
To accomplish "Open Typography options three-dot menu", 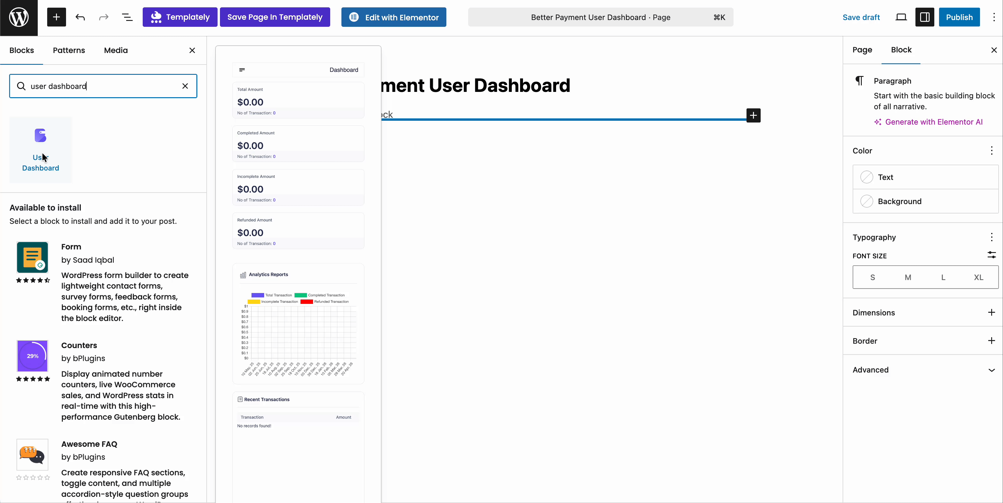I will click(x=991, y=237).
